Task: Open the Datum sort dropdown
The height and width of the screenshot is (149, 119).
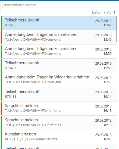Action: (x=99, y=12)
